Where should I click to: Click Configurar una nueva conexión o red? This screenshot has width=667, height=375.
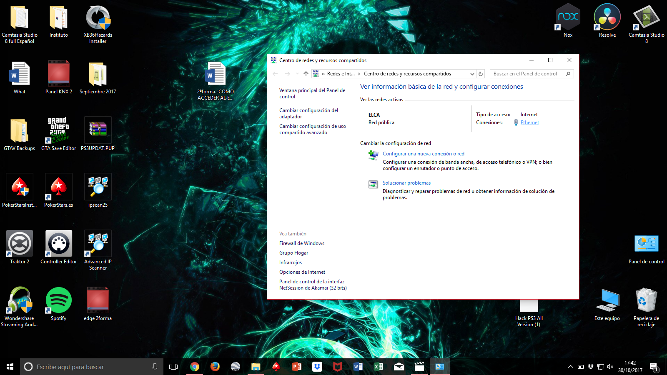coord(424,154)
